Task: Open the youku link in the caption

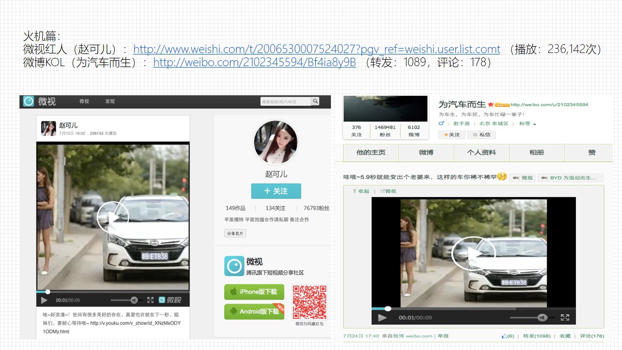Action: click(112, 327)
